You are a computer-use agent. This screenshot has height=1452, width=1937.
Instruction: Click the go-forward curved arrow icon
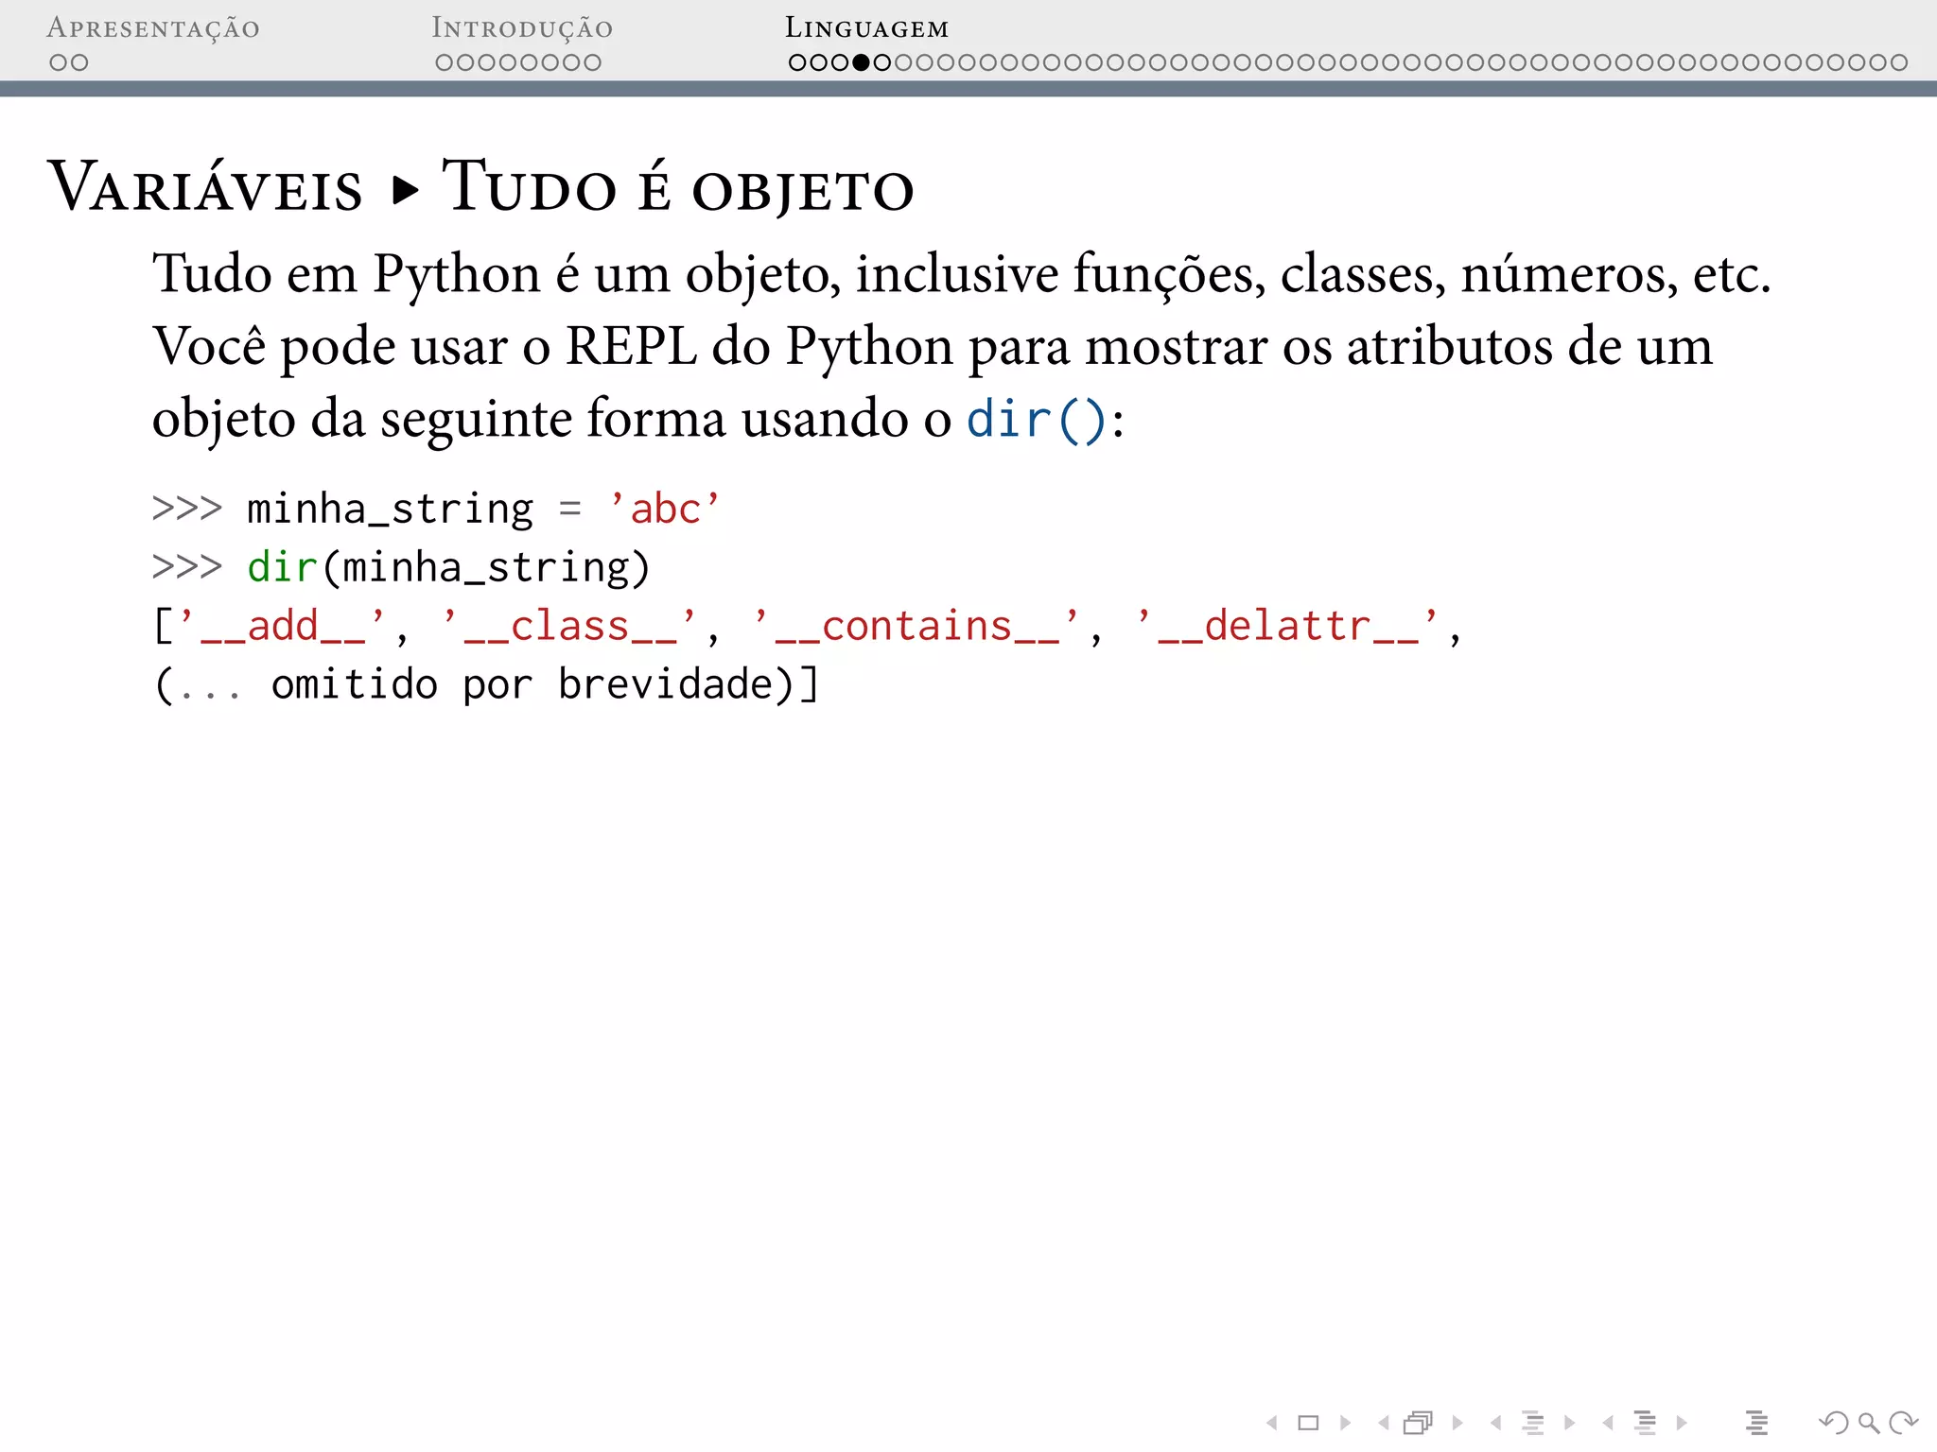click(x=1903, y=1423)
